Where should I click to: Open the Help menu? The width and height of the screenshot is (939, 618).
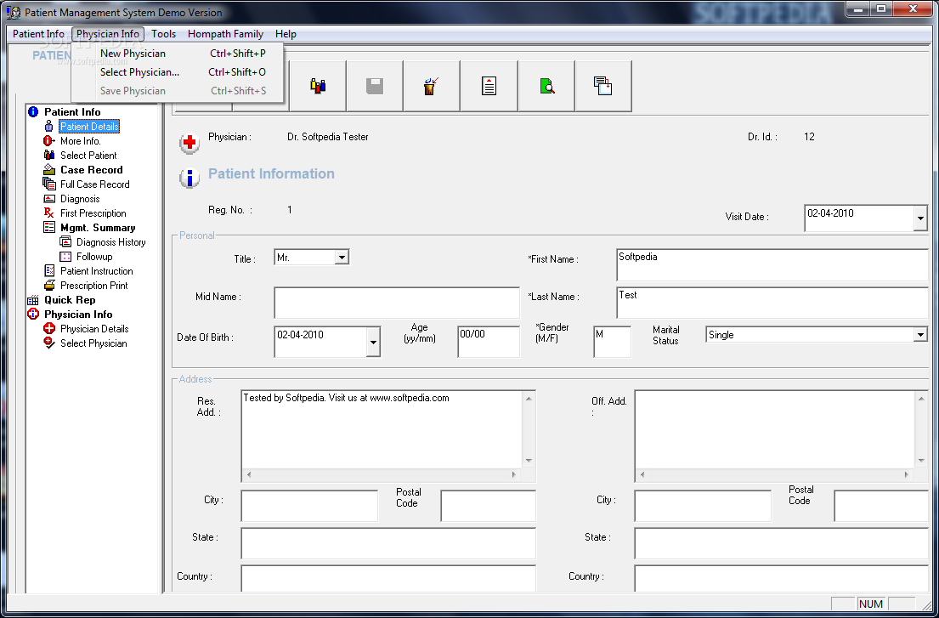pos(286,33)
